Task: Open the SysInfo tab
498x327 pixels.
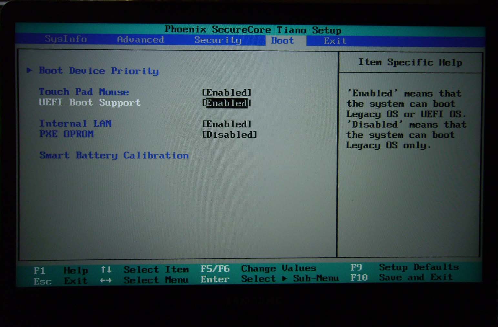Action: point(66,39)
